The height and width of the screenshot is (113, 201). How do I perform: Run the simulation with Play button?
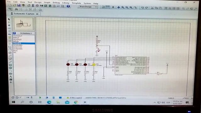click(40, 98)
